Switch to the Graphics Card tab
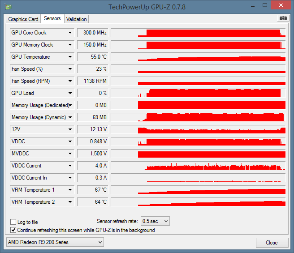 [x=23, y=19]
